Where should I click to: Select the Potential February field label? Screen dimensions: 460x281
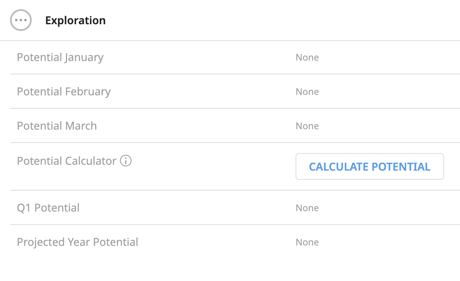[x=63, y=92]
